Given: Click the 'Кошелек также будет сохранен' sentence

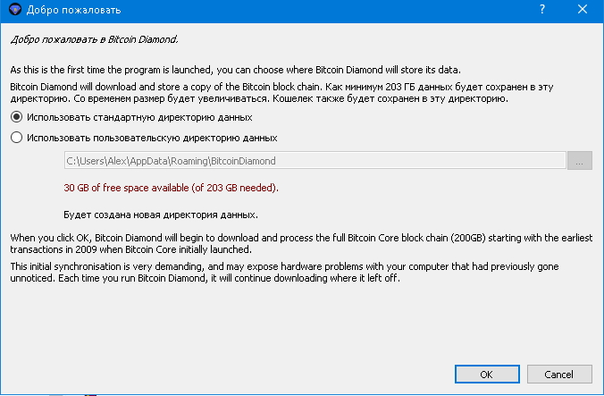Looking at the screenshot, I should 390,98.
